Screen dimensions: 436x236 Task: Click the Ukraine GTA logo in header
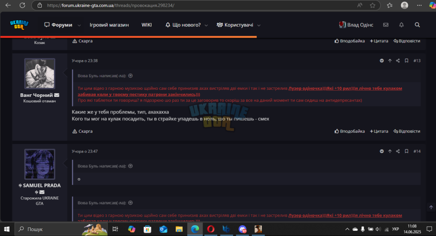pyautogui.click(x=19, y=25)
